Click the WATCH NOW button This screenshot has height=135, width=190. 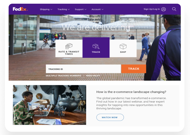coord(110,117)
